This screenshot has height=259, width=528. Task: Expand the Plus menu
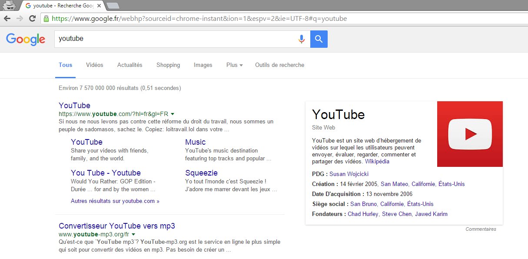(234, 65)
